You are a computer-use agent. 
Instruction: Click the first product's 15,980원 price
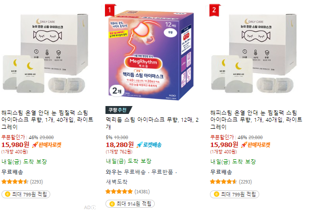(x=15, y=145)
